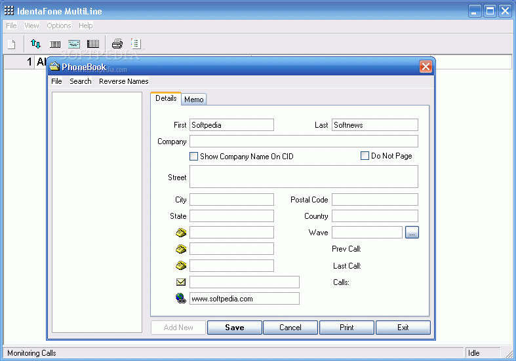Viewport: 516px width, 361px height.
Task: Open the main window View menu
Action: coord(31,26)
